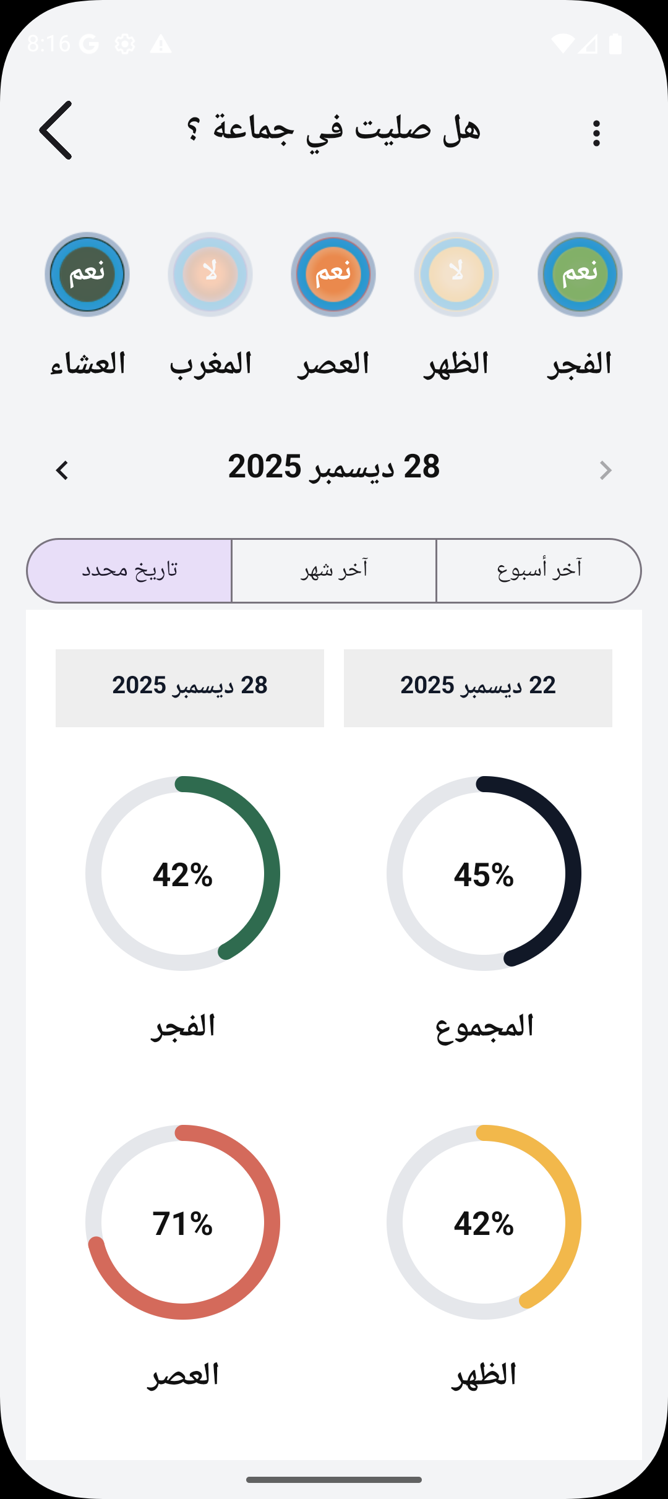This screenshot has height=1499, width=668.
Task: Toggle the Asr (العصر) prayer circle
Action: 333,275
